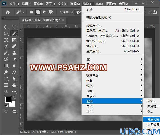Reset default foreground and background colors
160x135 pixels.
click(x=6, y=106)
